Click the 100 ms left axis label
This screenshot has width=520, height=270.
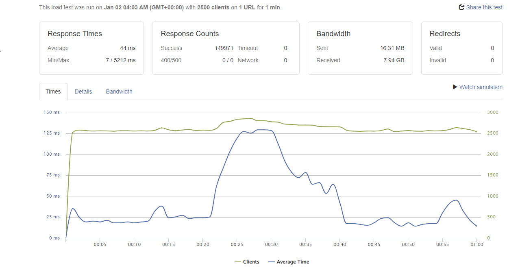point(52,154)
